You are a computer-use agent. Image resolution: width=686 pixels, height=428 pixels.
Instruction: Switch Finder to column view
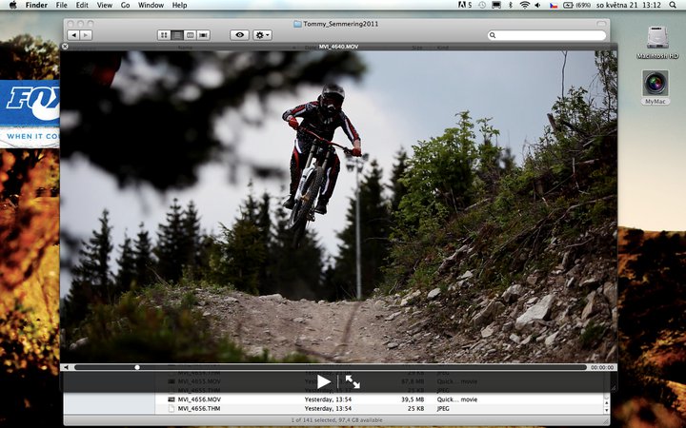coord(191,35)
